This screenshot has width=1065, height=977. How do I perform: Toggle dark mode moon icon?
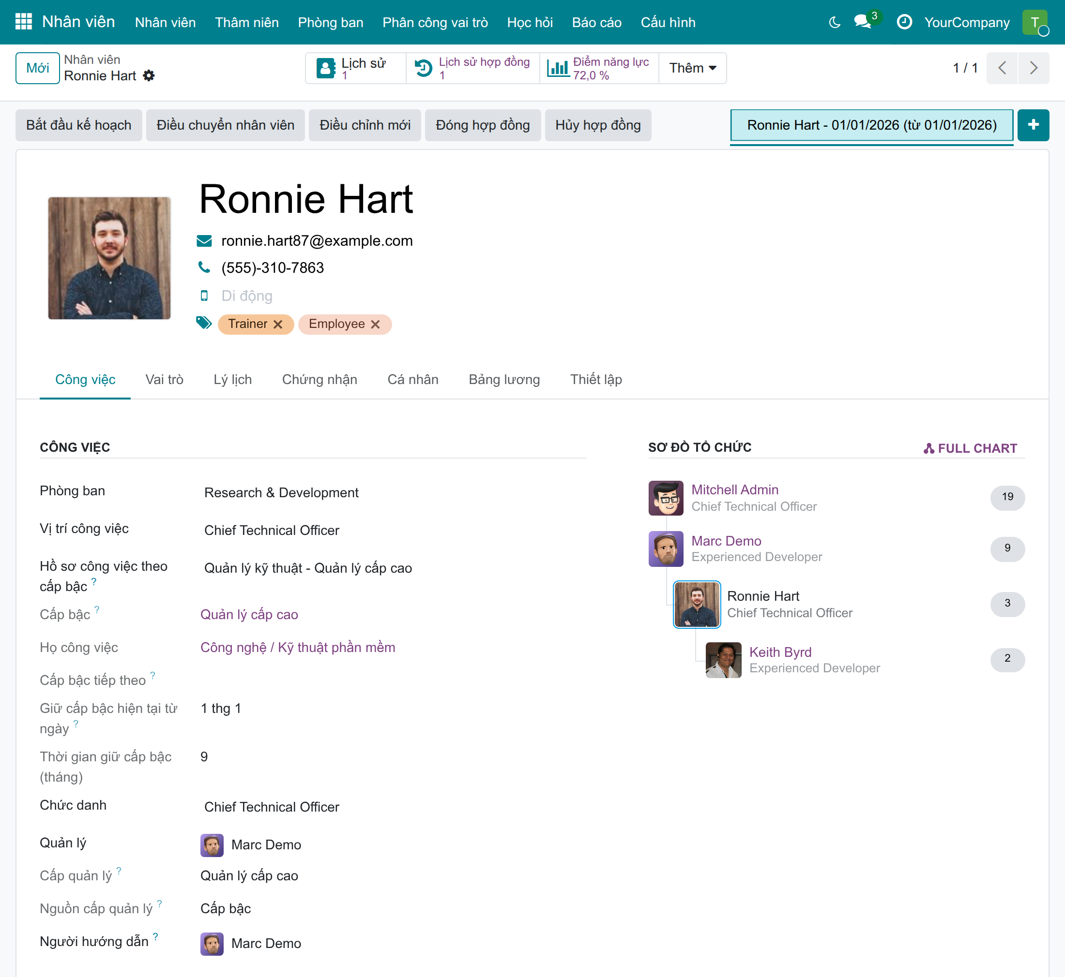pos(834,22)
